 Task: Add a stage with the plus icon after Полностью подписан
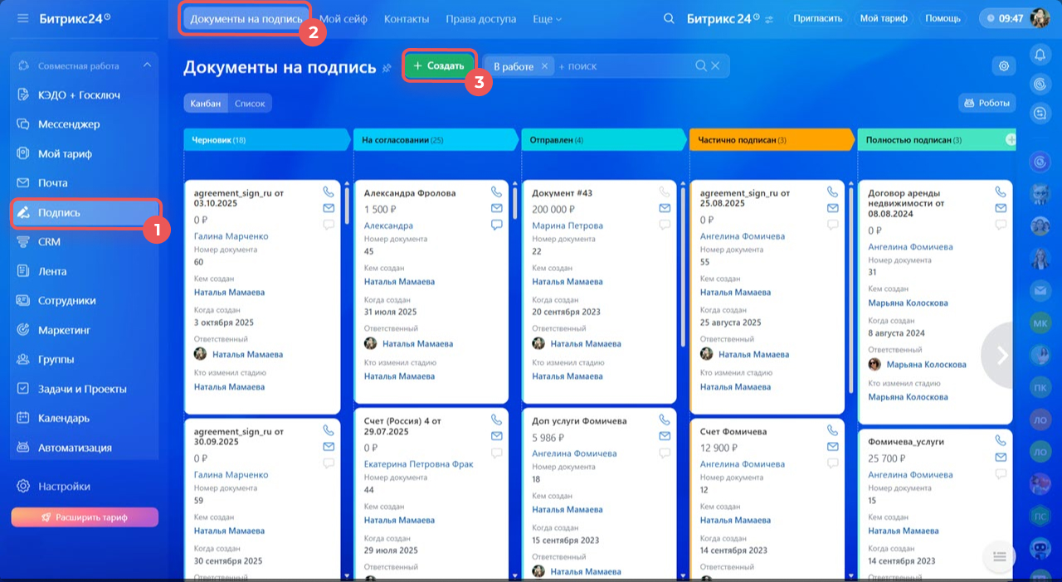1011,140
